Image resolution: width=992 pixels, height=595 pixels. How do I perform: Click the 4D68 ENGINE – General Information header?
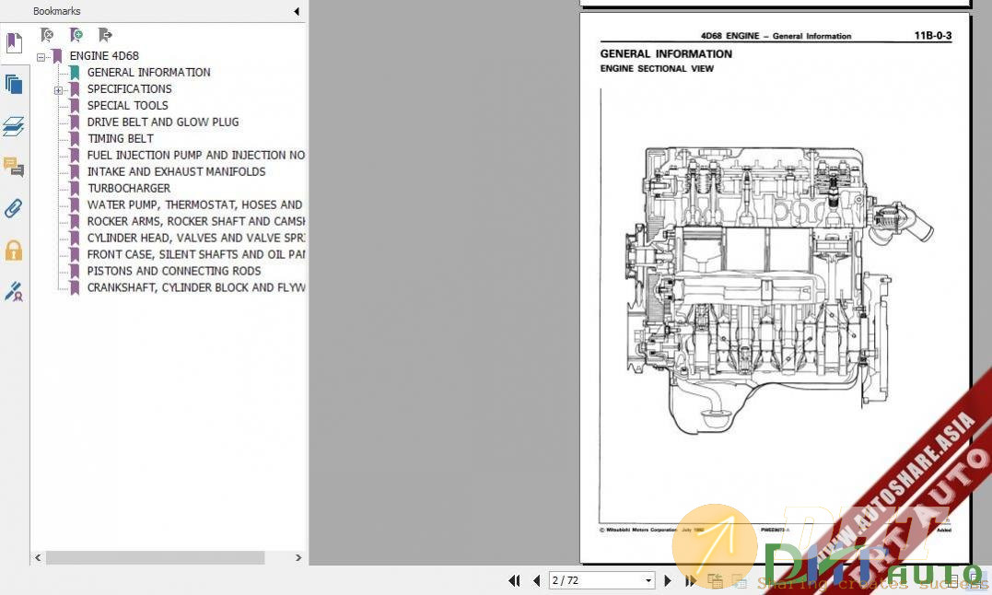(x=776, y=36)
